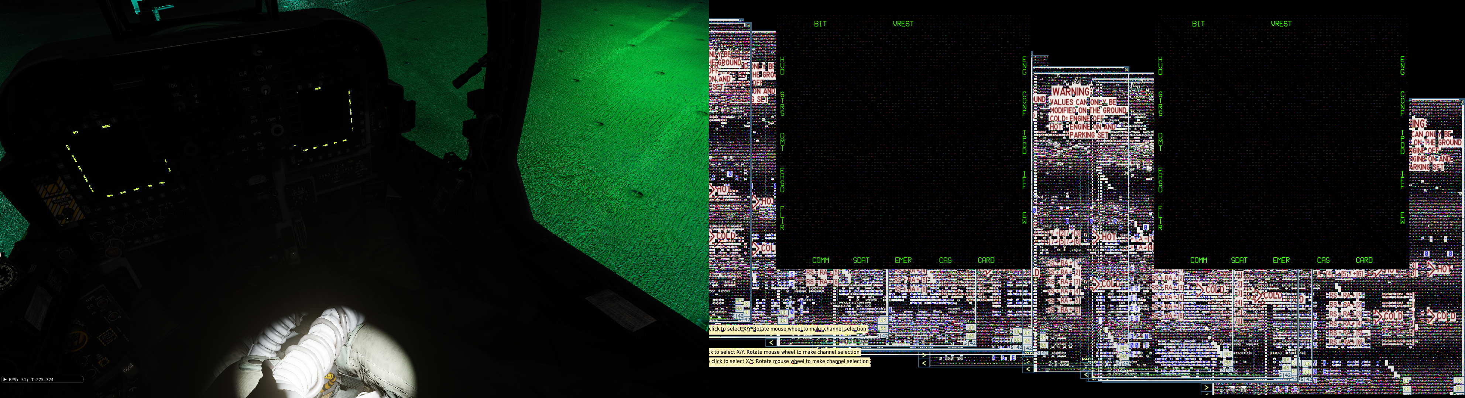Select COMM on the right exported MFD

coord(1198,260)
